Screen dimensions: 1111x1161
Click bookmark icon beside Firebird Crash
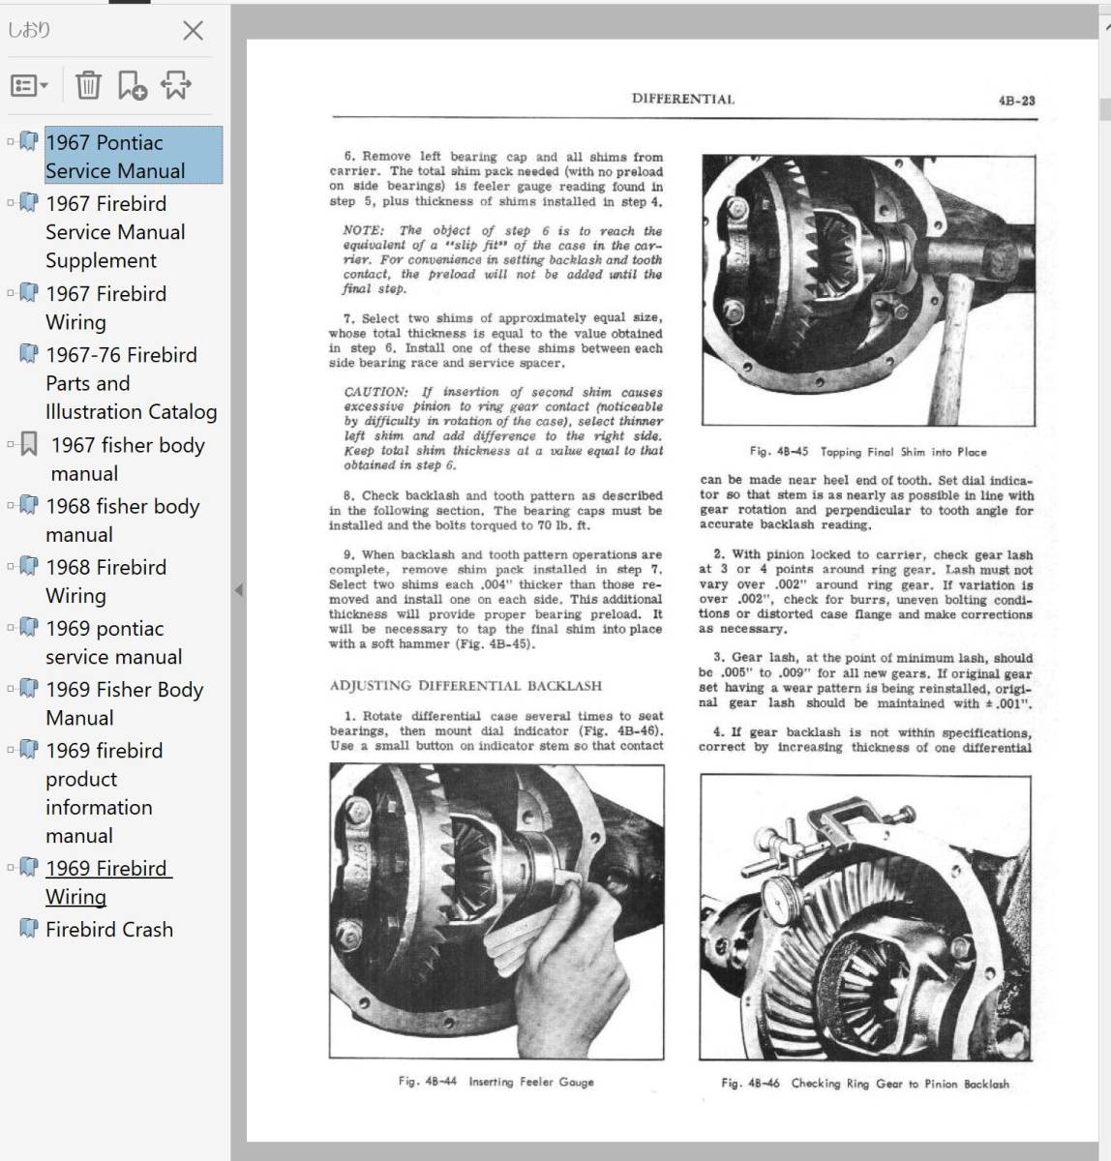point(29,929)
